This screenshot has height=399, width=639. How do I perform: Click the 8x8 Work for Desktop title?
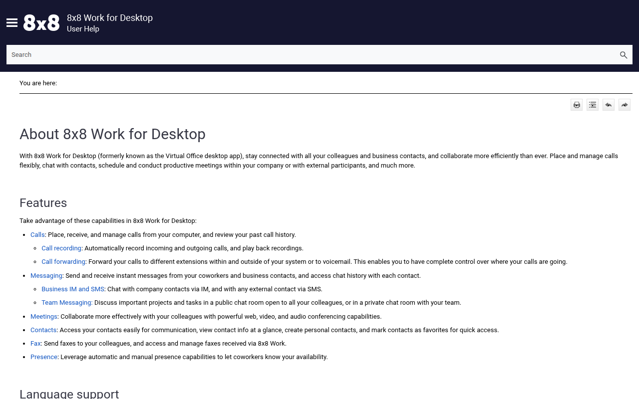[x=110, y=18]
